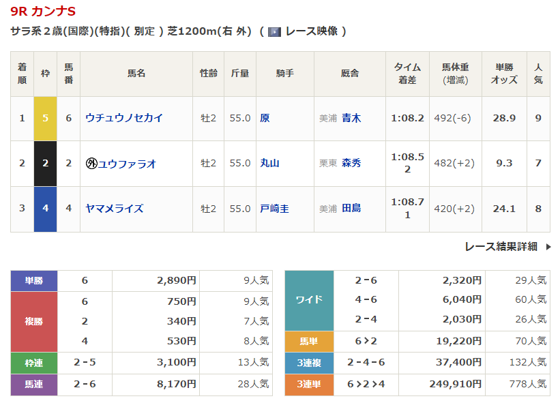The height and width of the screenshot is (403, 560).
Task: Open trainer 青木 stable link
Action: click(351, 118)
